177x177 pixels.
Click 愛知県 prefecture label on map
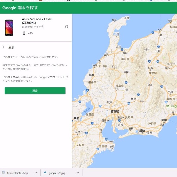[129, 117]
